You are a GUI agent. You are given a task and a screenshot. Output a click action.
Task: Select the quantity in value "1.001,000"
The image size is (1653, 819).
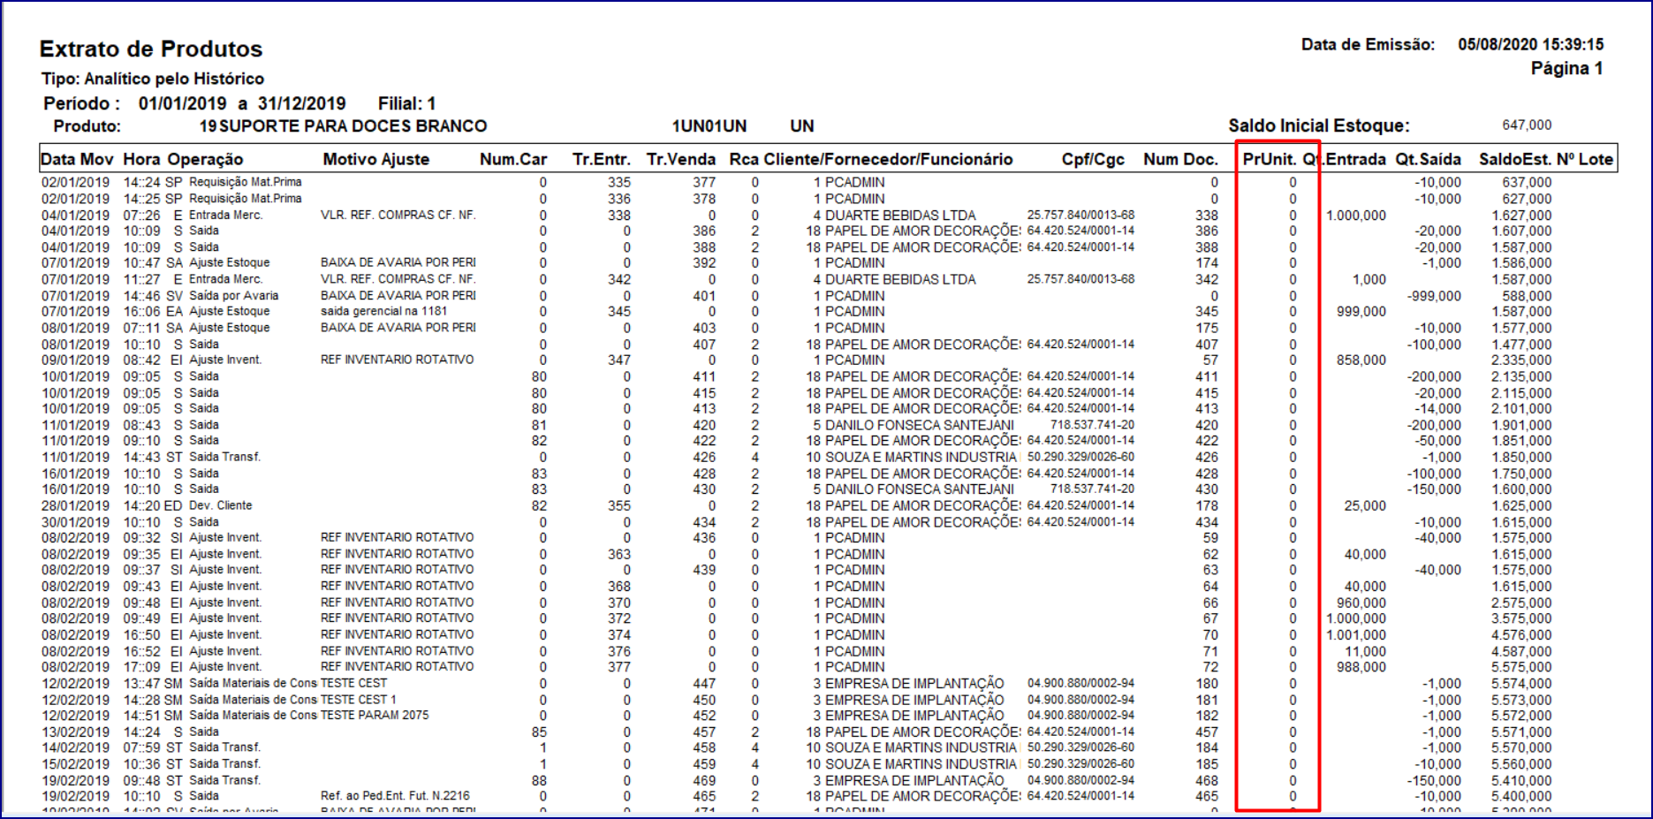[x=1356, y=635]
